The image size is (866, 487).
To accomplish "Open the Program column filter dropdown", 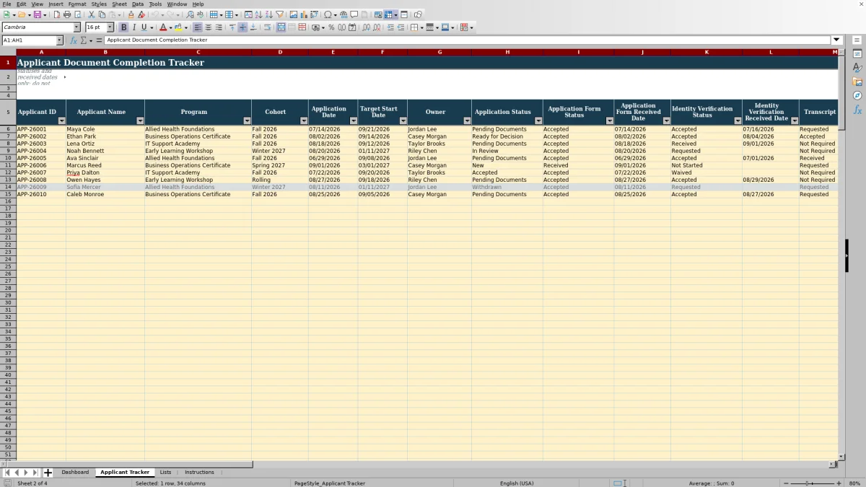I will pyautogui.click(x=247, y=120).
